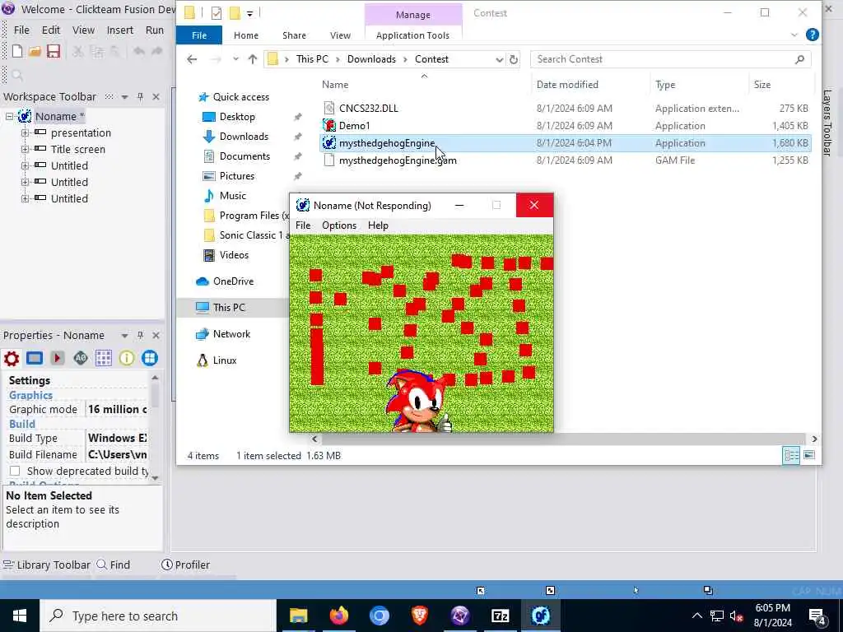Expand the presentation frame tree node
Screen dimensions: 843x632
[x=25, y=132]
